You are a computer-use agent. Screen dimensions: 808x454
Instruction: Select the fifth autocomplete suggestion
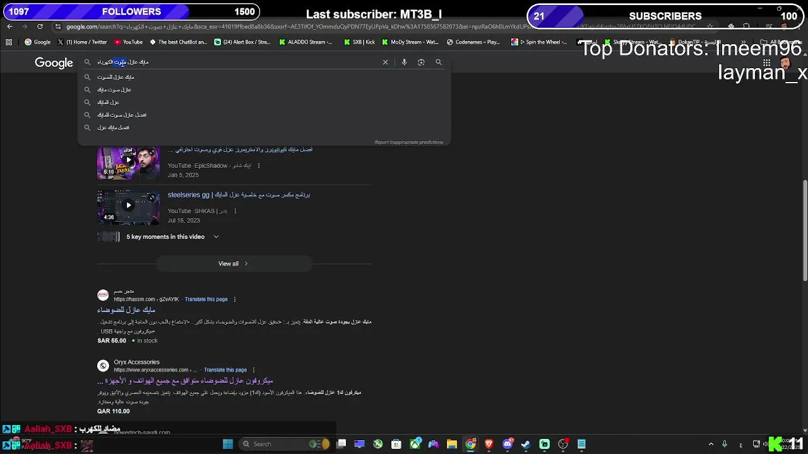(264, 127)
